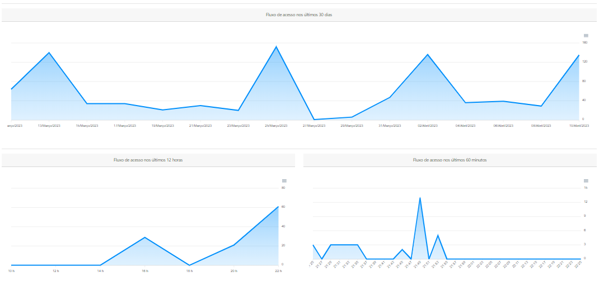Image resolution: width=599 pixels, height=281 pixels.
Task: Select the 13/Março/2023 peak on the chart
Action: 49,53
